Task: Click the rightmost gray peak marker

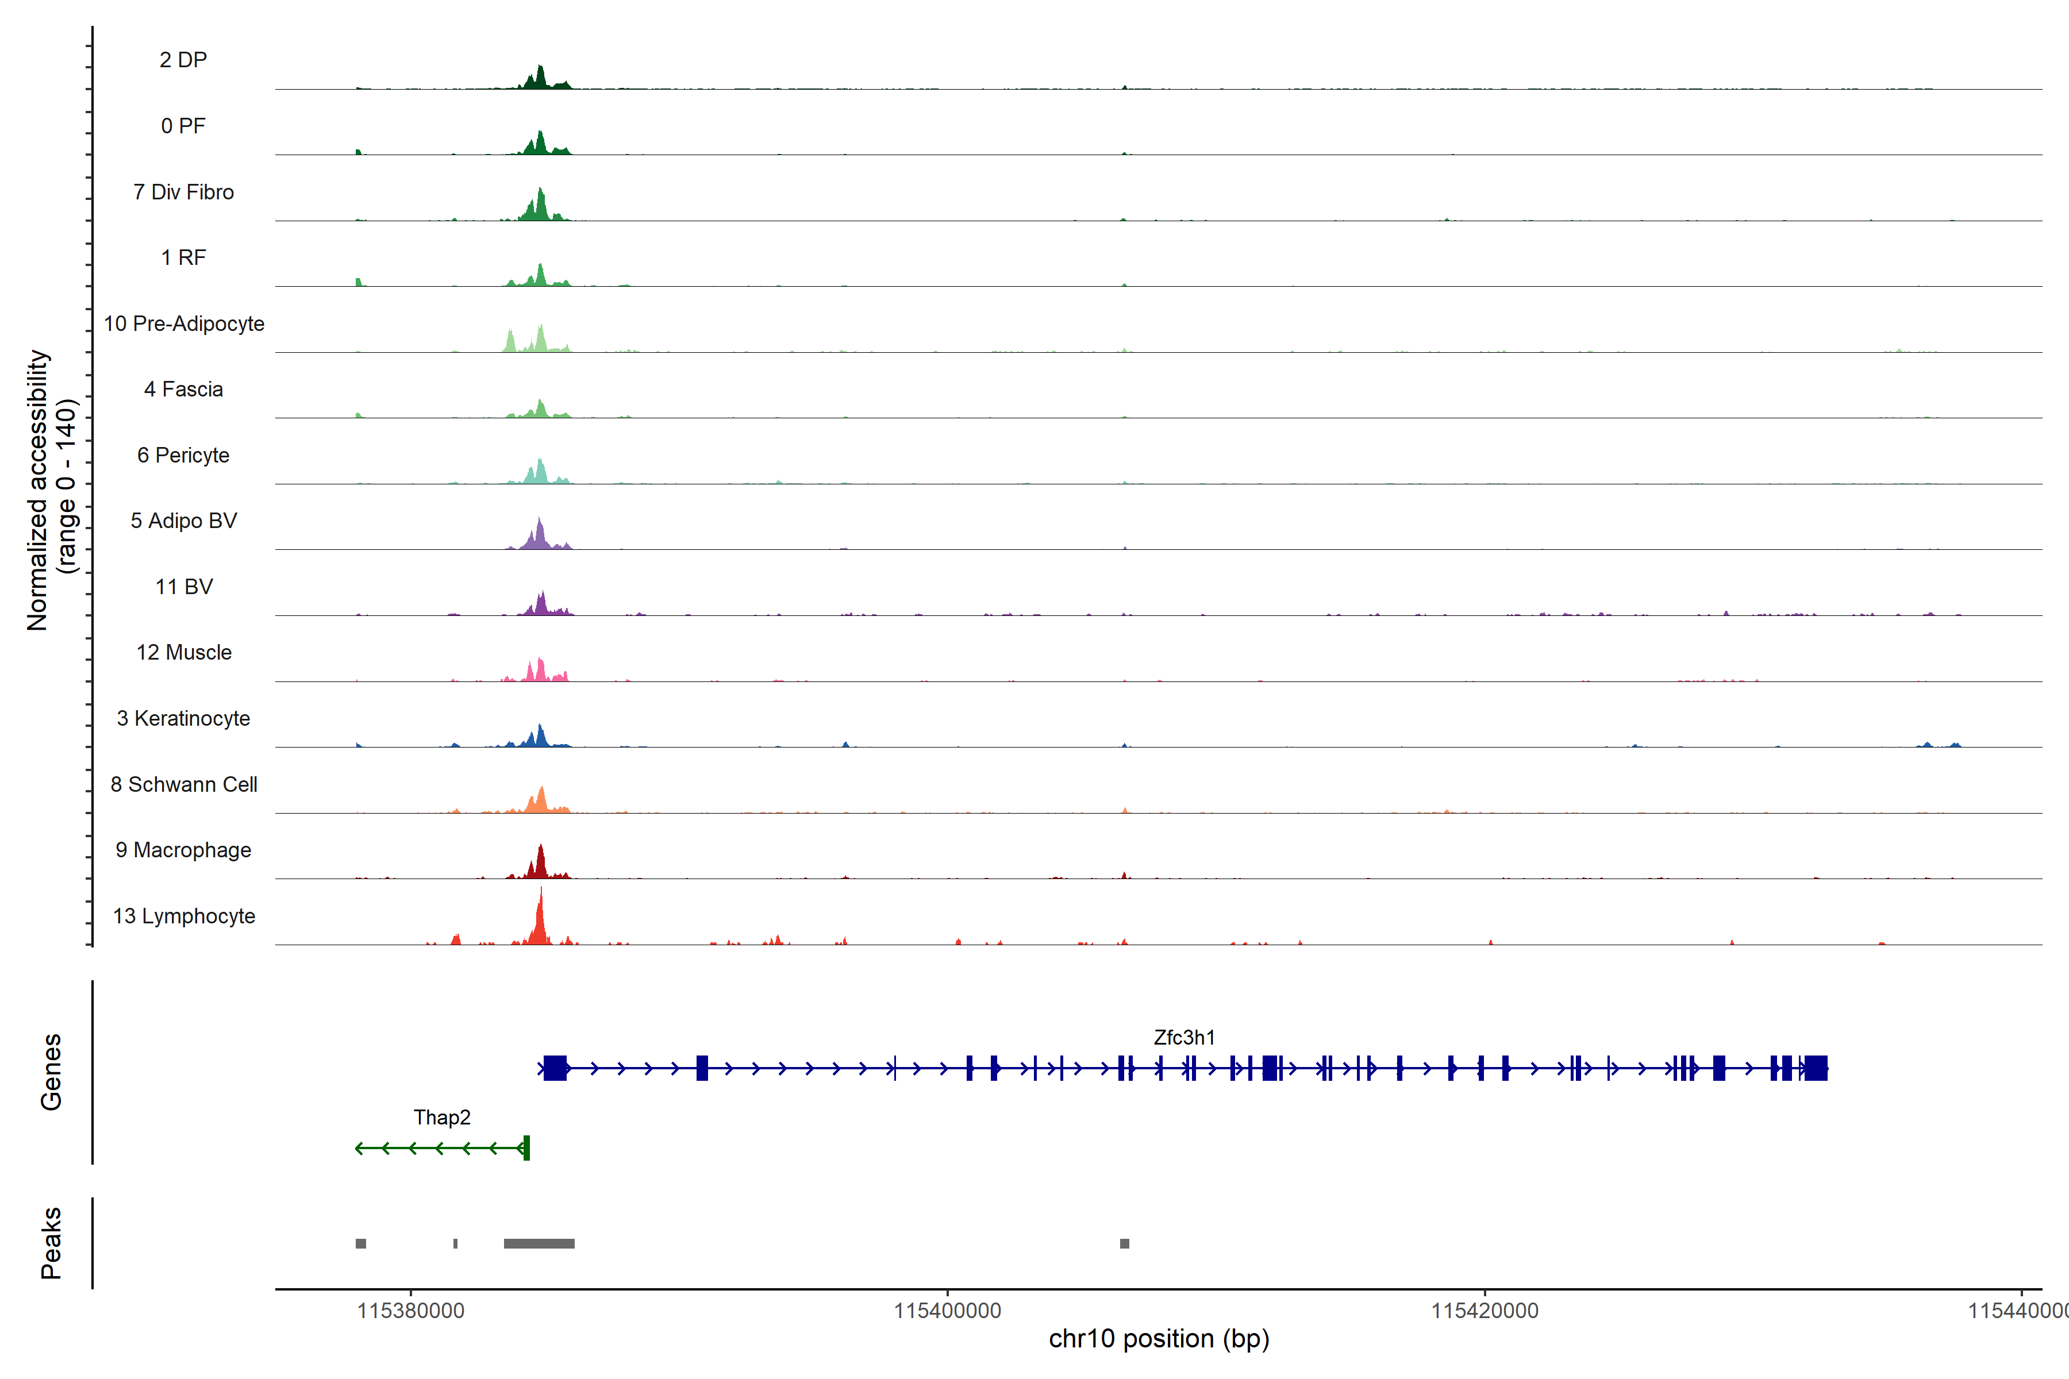Action: pyautogui.click(x=1124, y=1243)
